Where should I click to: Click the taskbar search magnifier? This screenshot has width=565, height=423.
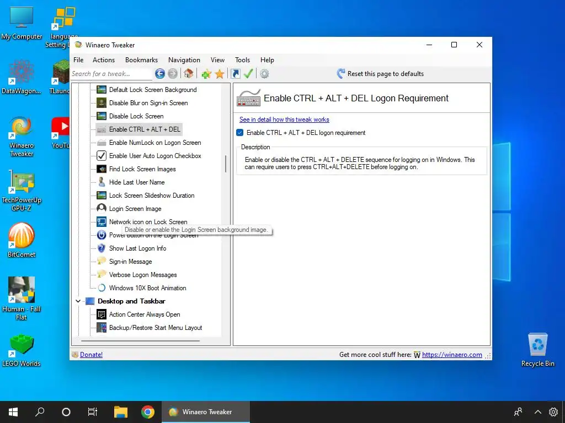coord(40,412)
